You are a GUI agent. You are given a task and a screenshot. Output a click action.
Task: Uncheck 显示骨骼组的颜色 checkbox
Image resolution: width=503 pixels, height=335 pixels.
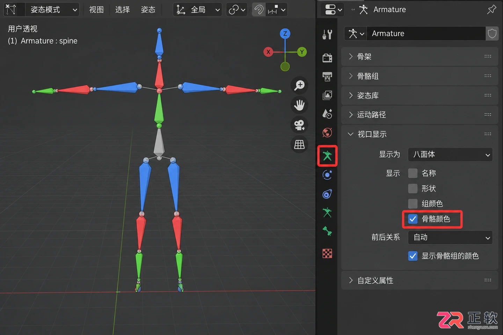point(413,256)
